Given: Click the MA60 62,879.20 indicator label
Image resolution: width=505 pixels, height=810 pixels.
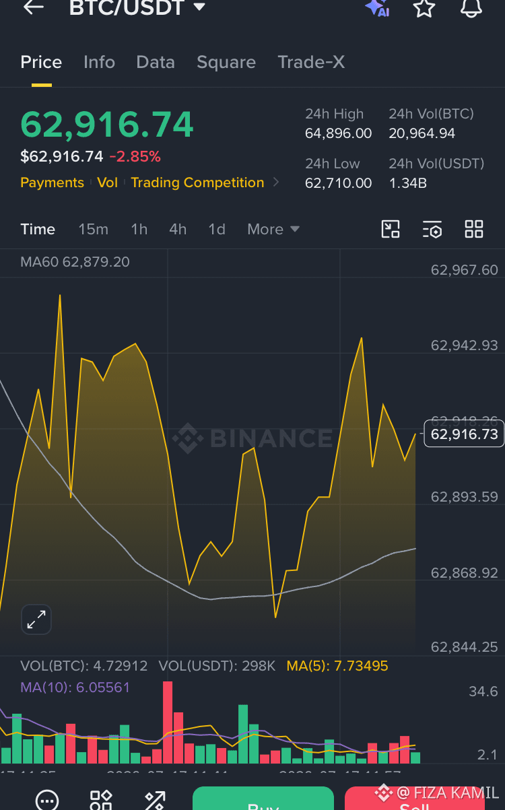Looking at the screenshot, I should pyautogui.click(x=75, y=262).
